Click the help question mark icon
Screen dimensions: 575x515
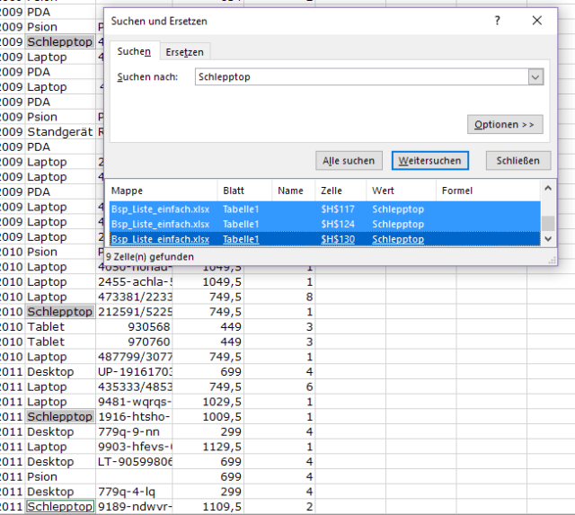point(498,21)
